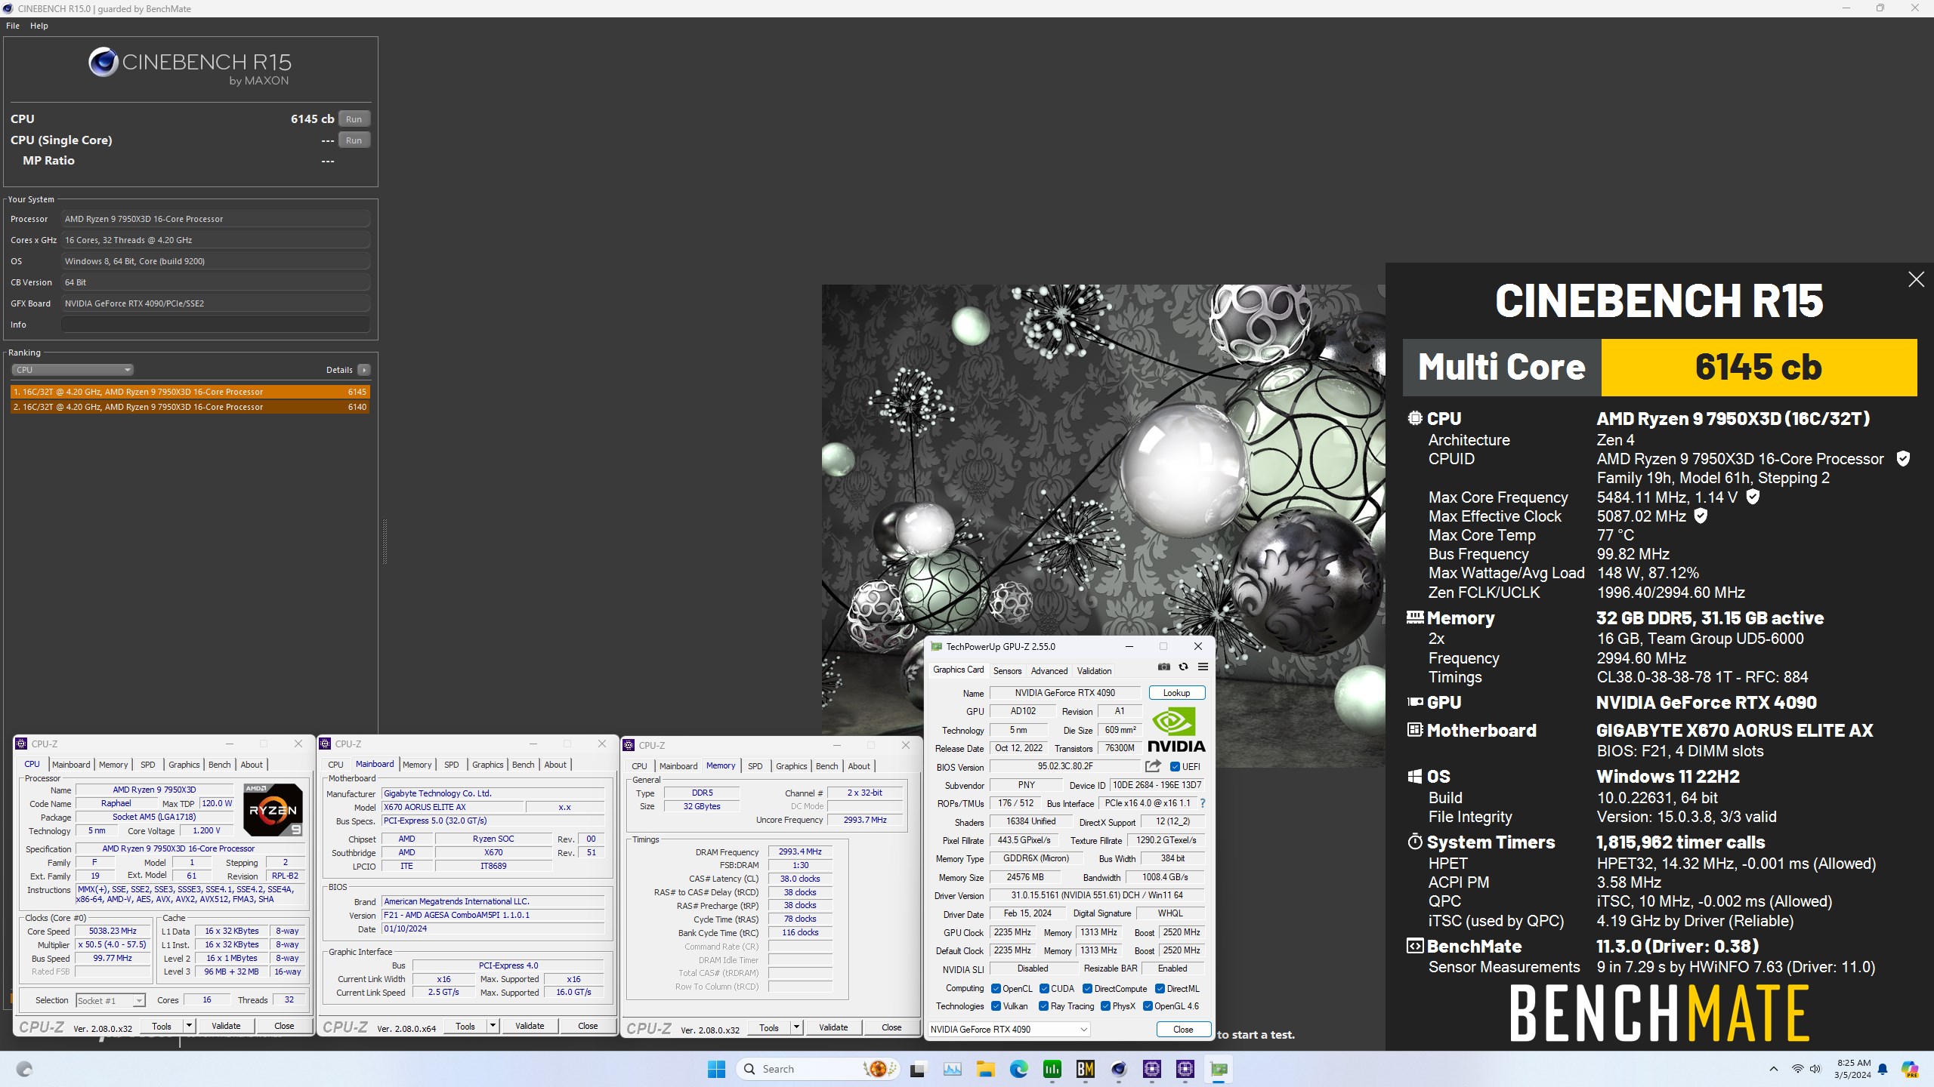Click the Windows taskbar Search box
This screenshot has height=1087, width=1934.
coord(818,1069)
